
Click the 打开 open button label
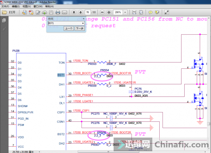[x=12, y=12]
